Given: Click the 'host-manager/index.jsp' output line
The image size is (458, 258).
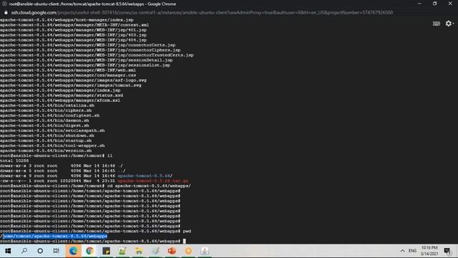Looking at the screenshot, I should tap(67, 19).
